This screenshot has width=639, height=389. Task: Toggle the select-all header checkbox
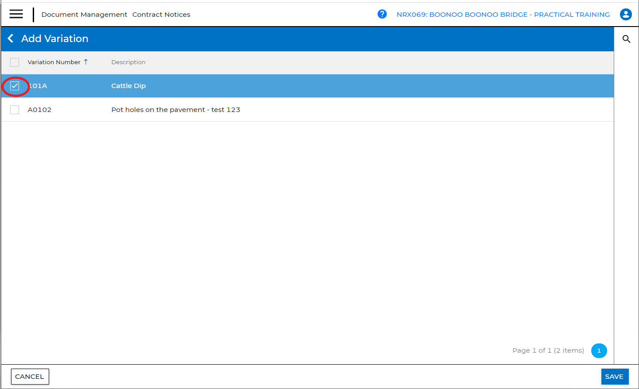click(15, 62)
